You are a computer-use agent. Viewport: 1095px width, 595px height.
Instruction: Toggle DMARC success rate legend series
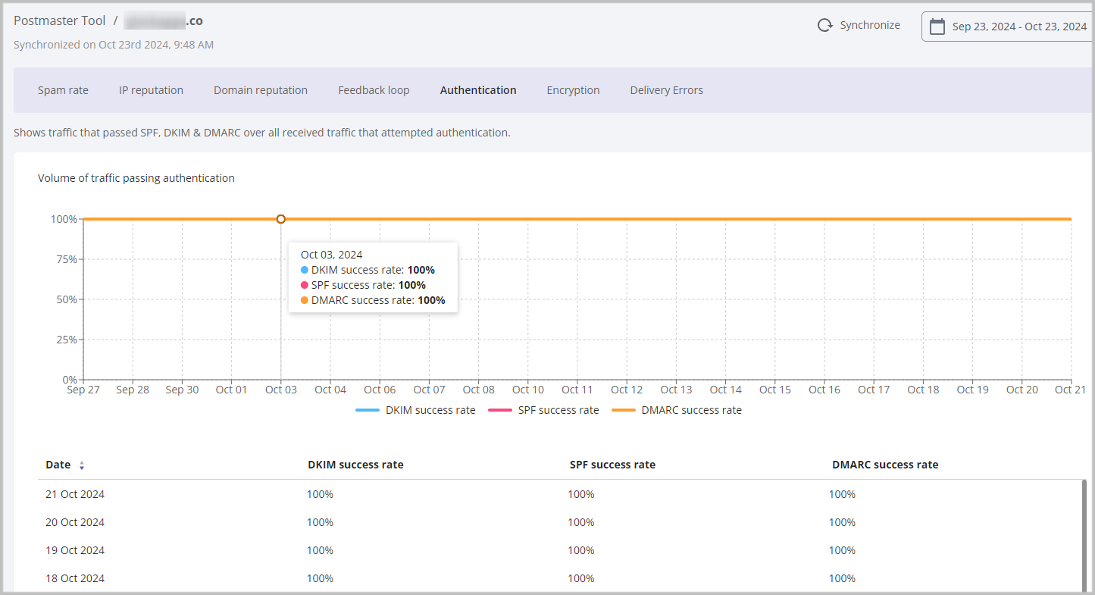point(676,410)
